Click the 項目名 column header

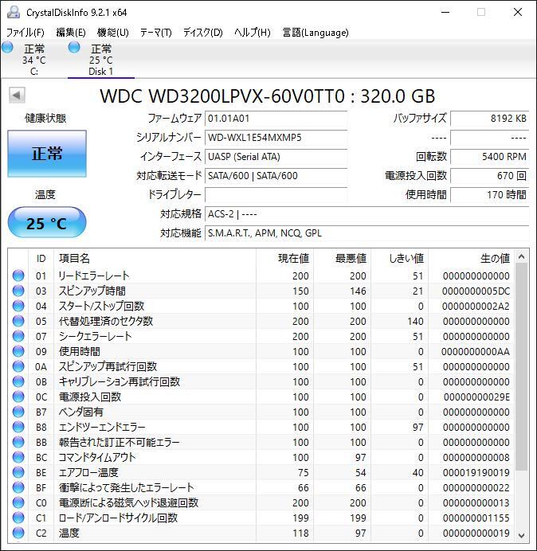coord(155,259)
